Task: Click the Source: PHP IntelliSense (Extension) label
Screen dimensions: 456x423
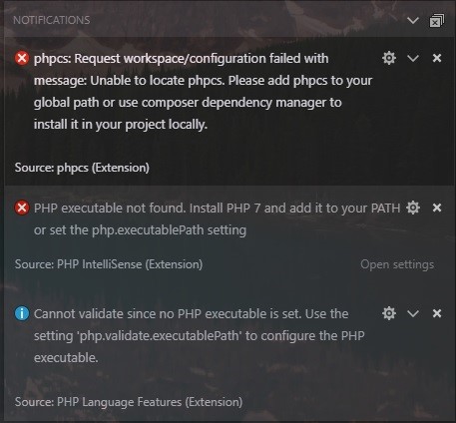Action: [109, 264]
